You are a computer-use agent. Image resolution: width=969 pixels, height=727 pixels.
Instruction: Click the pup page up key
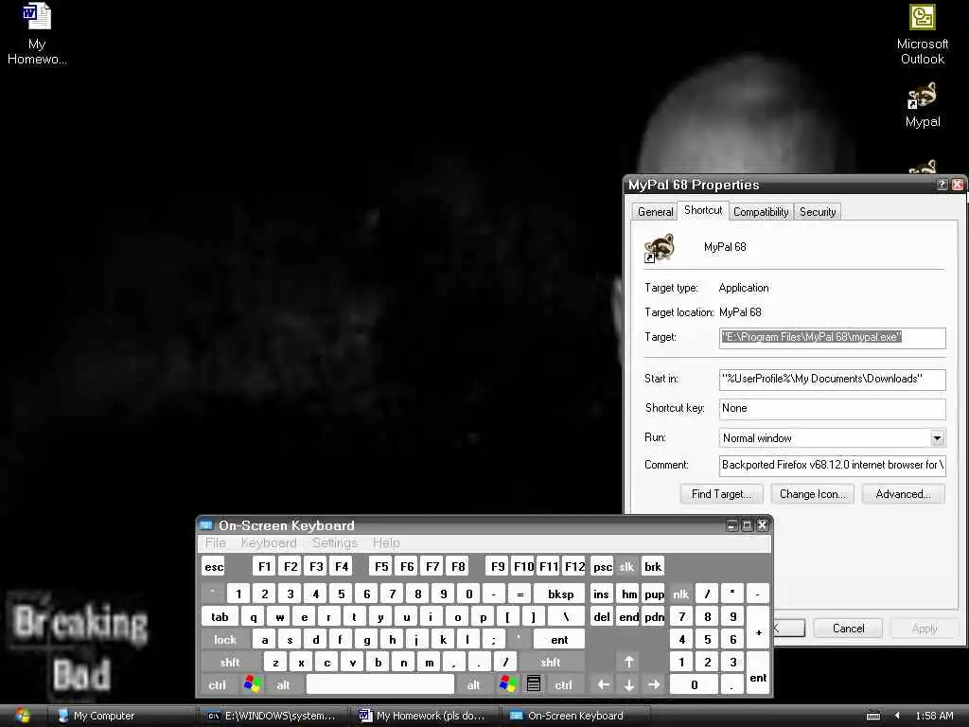coord(654,594)
